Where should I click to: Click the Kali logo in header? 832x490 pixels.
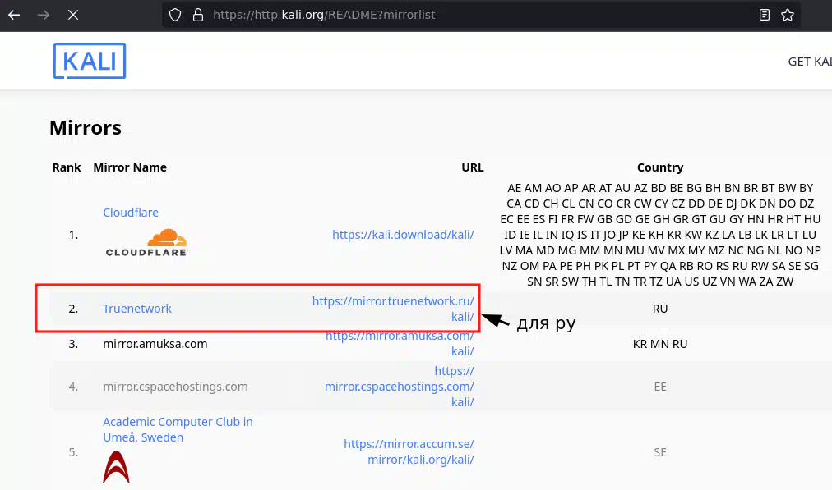tap(90, 61)
